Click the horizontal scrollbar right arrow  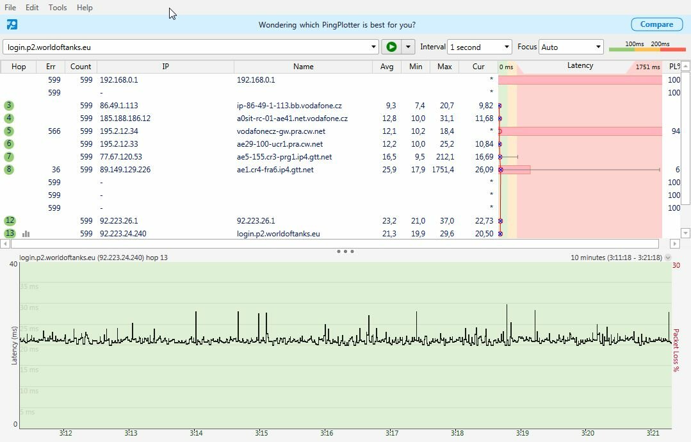675,243
